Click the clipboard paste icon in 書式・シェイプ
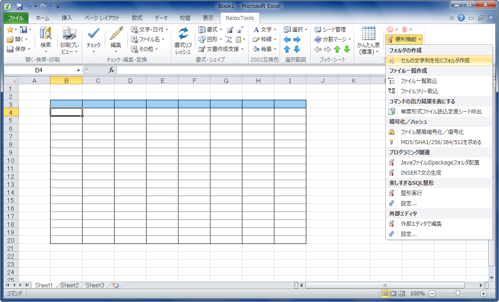The image size is (499, 302). point(238,39)
